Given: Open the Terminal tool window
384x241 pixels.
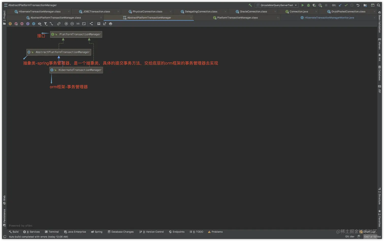Looking at the screenshot, I should 52,232.
